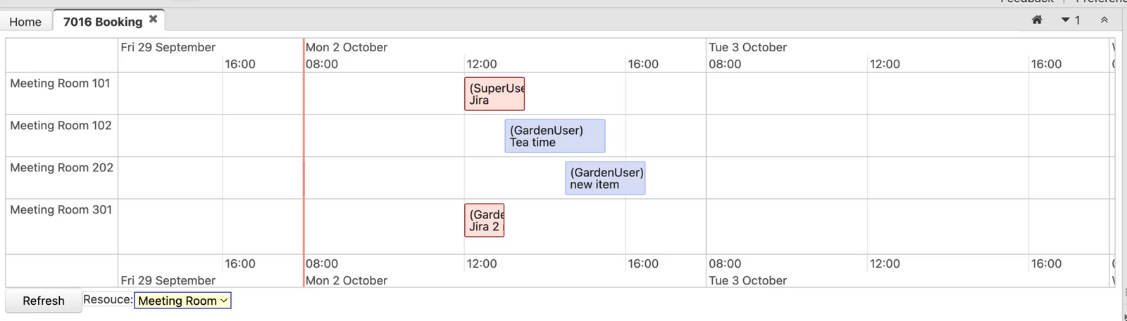Click the red current-time marker line
Screen dimensions: 1127x321
tap(304, 162)
